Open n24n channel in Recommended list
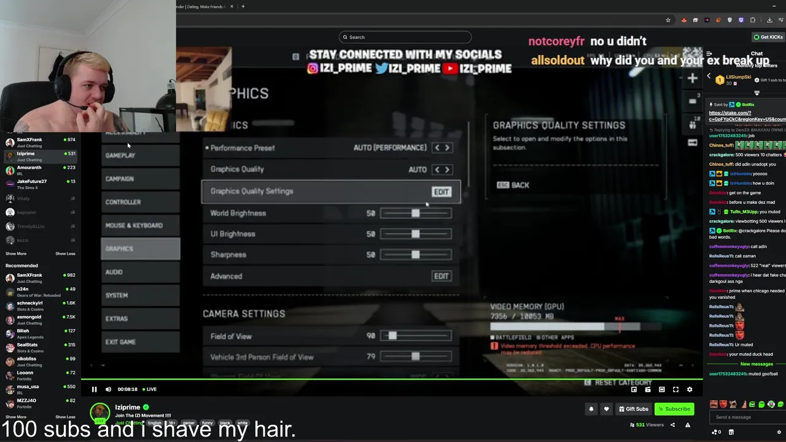The image size is (786, 442). click(x=41, y=292)
